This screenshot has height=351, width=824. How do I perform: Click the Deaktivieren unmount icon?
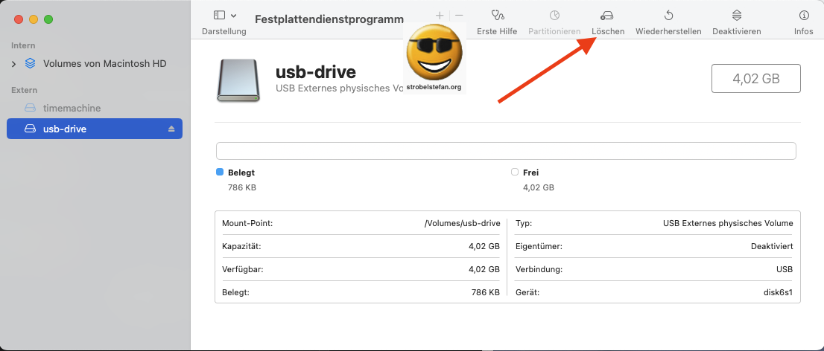736,16
